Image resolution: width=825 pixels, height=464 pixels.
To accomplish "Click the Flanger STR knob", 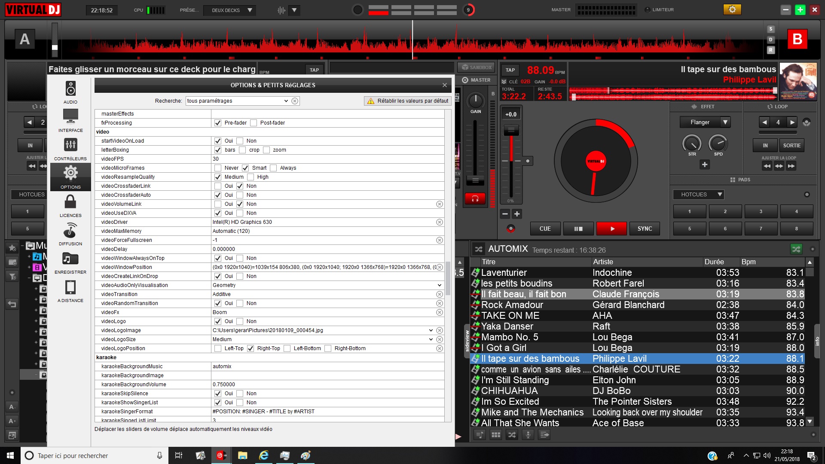I will coord(692,143).
